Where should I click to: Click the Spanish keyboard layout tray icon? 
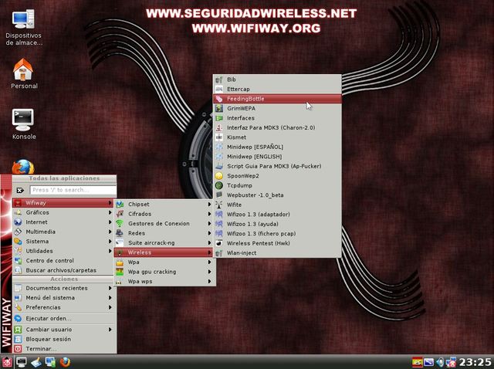(417, 362)
